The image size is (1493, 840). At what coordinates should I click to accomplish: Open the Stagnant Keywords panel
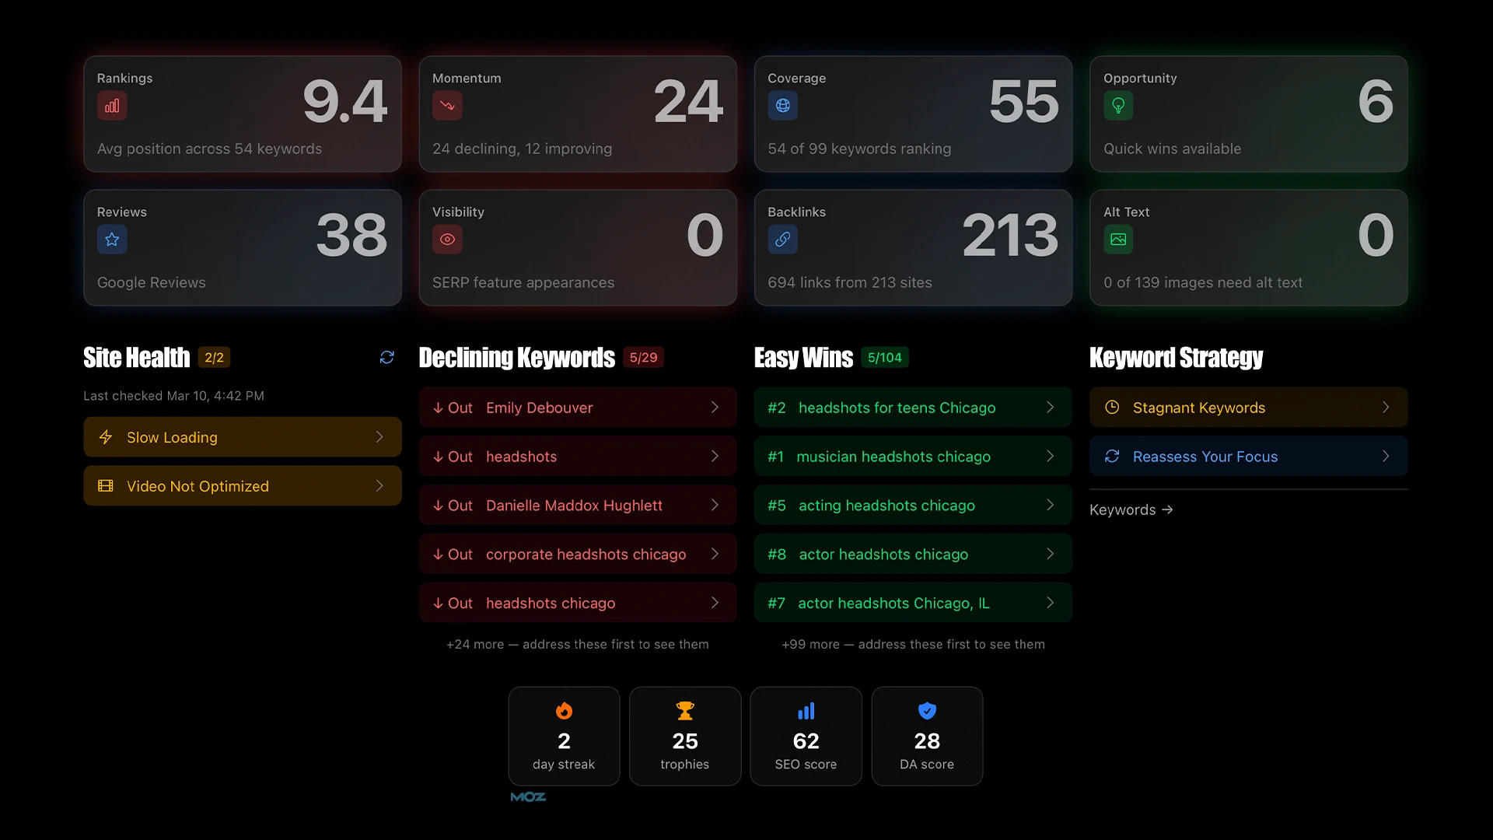[x=1248, y=407]
